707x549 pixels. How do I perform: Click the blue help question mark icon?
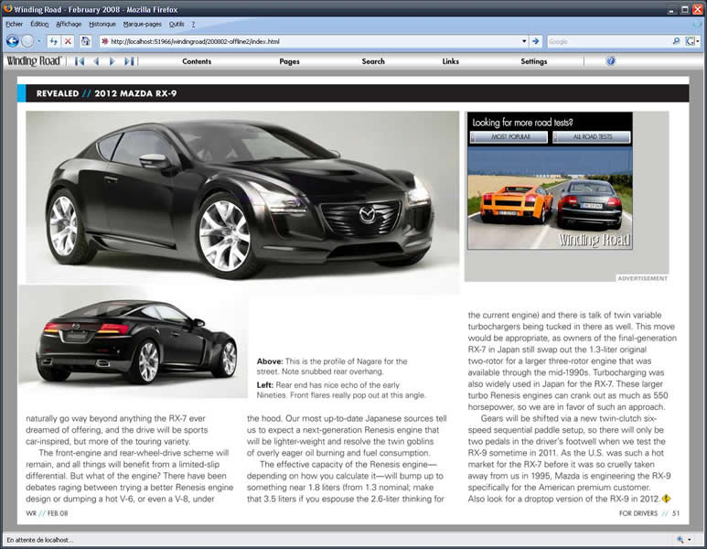click(611, 61)
